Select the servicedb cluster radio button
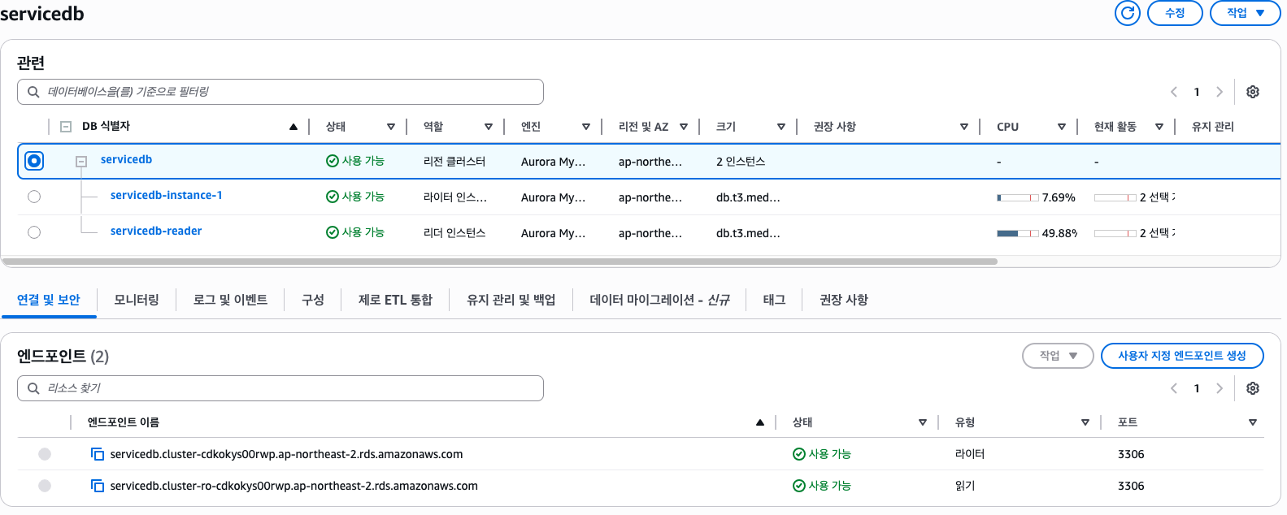The width and height of the screenshot is (1287, 515). pos(34,161)
